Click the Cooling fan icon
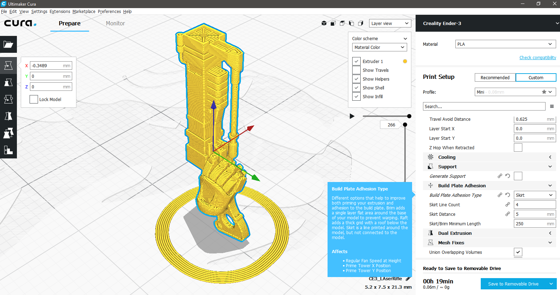 click(x=430, y=157)
